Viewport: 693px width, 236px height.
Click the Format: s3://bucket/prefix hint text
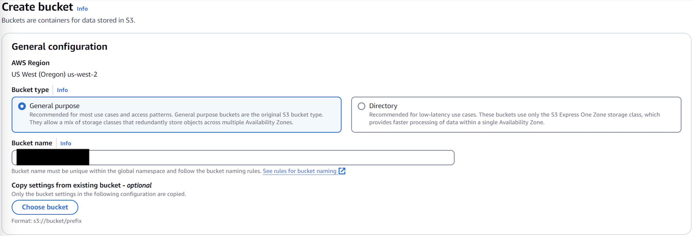pos(46,221)
